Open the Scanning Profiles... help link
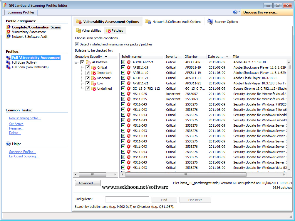This screenshot has height=221, width=295. 22,152
